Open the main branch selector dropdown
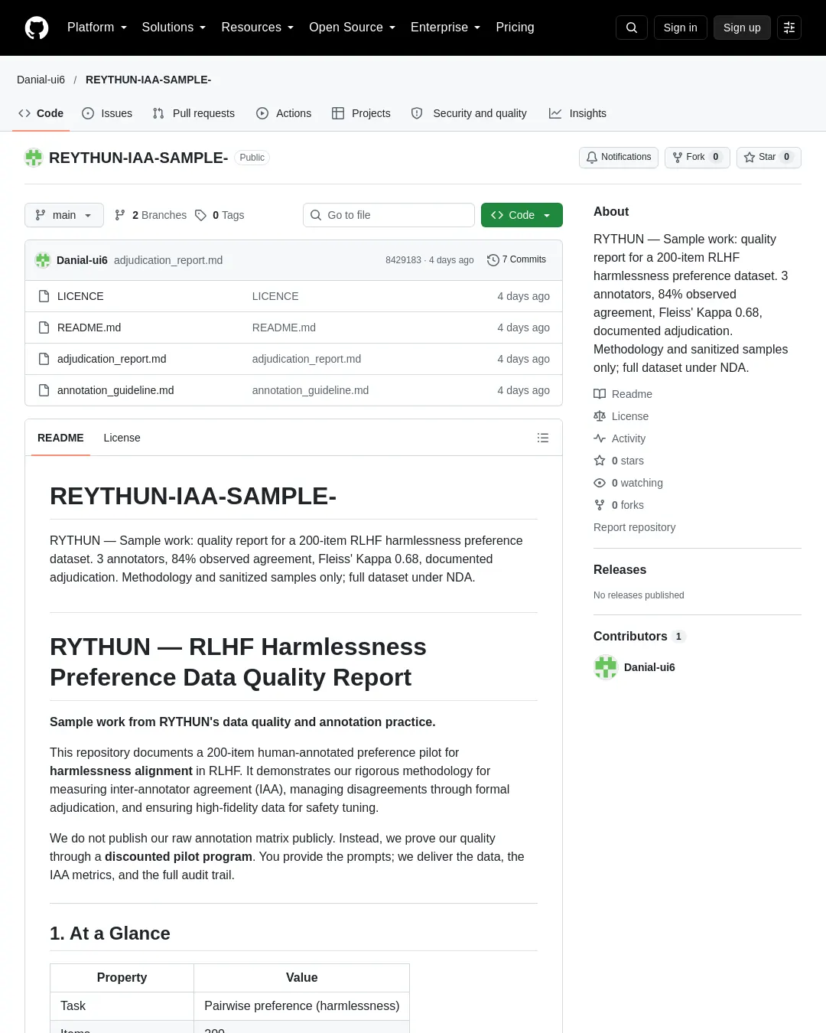Image resolution: width=826 pixels, height=1033 pixels. pos(64,215)
